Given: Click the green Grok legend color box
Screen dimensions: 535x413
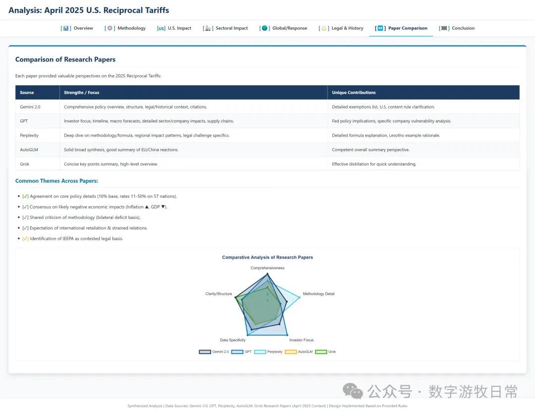Looking at the screenshot, I should 321,352.
